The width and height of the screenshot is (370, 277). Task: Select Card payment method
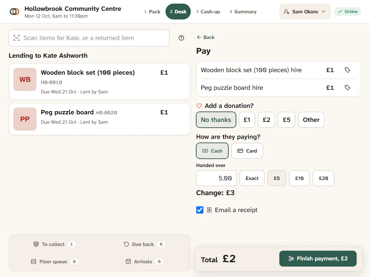tap(247, 151)
